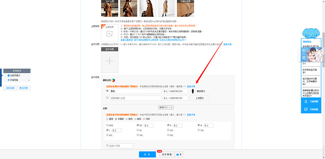Click the remark field in empty color row

click(175, 98)
